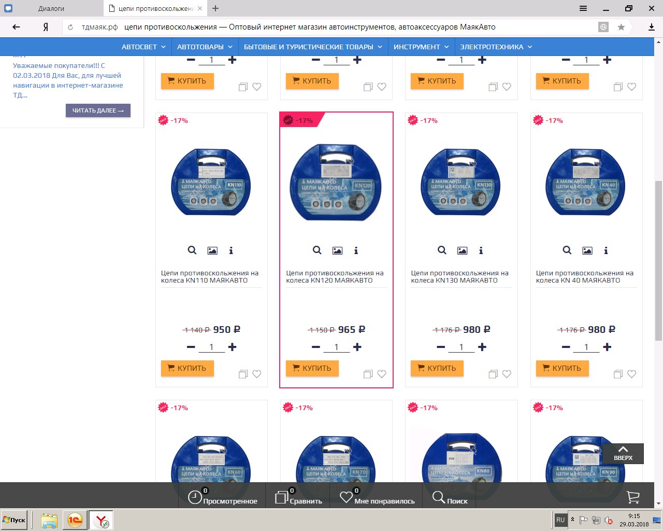This screenshot has height=531, width=663.
Task: Buy KN110 chains with КУПИТЬ button
Action: pos(187,368)
